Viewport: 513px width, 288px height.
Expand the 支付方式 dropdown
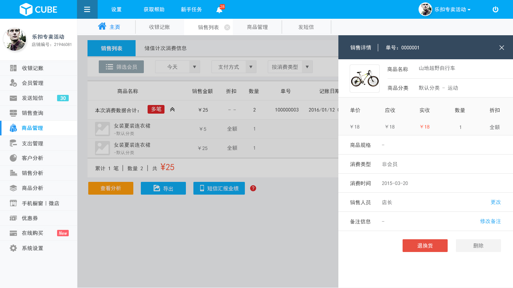[234, 67]
